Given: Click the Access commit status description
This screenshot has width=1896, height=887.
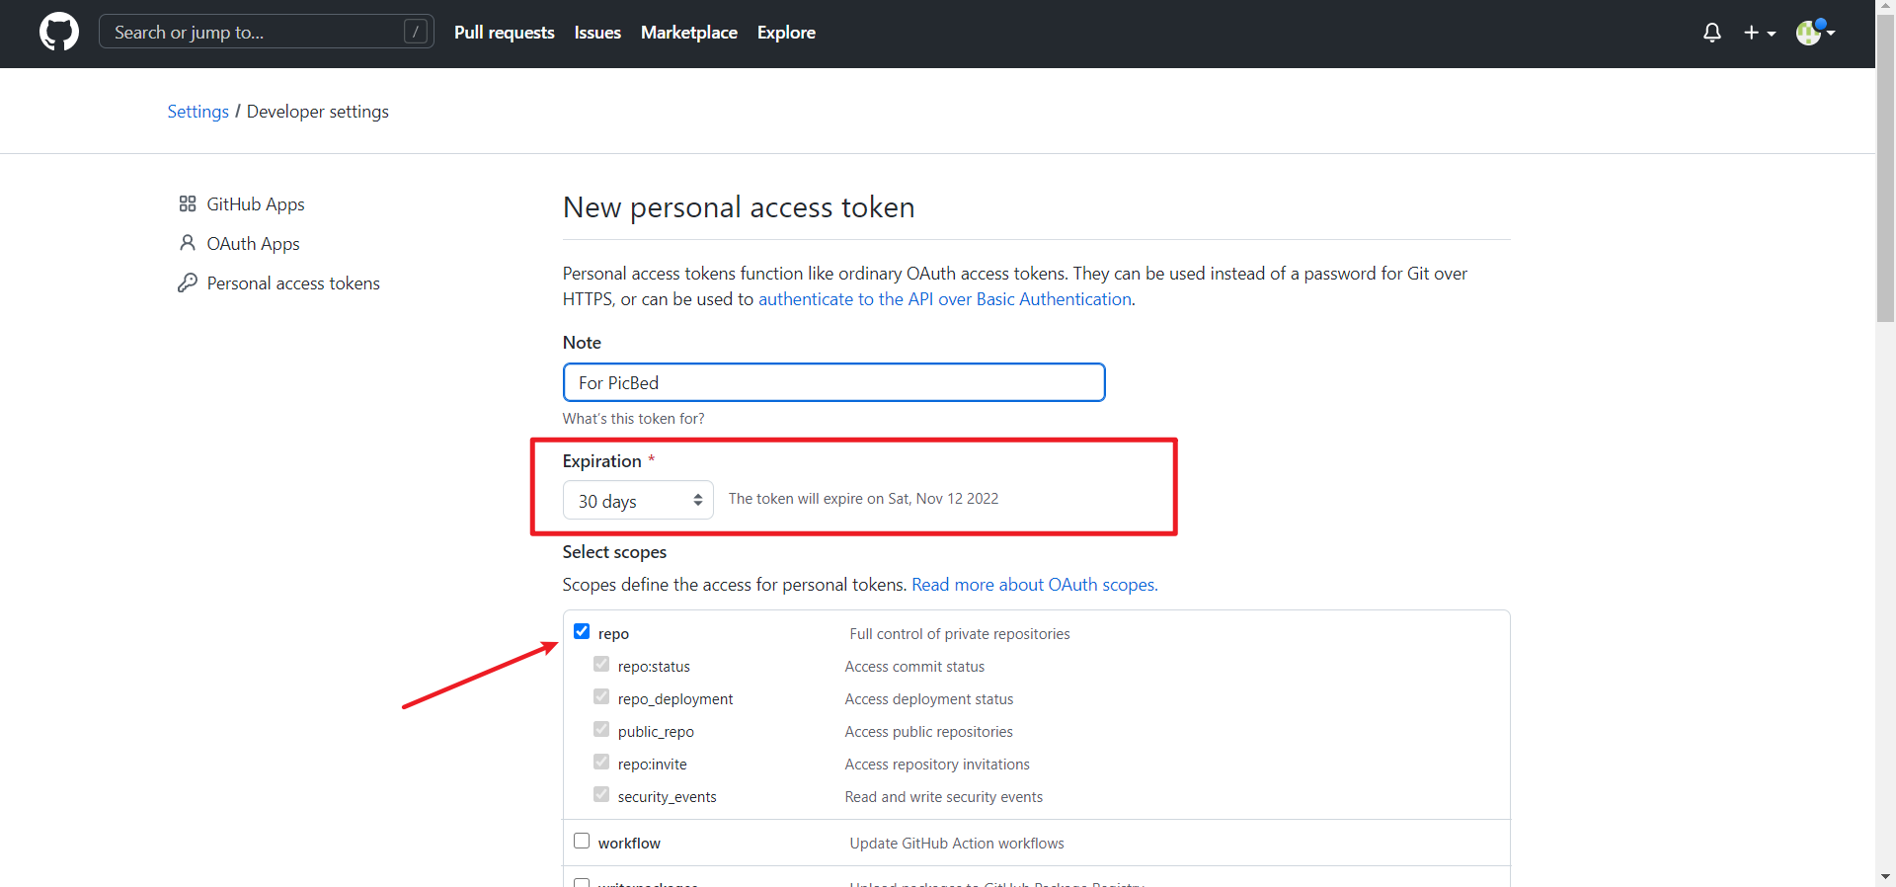Looking at the screenshot, I should [x=914, y=667].
